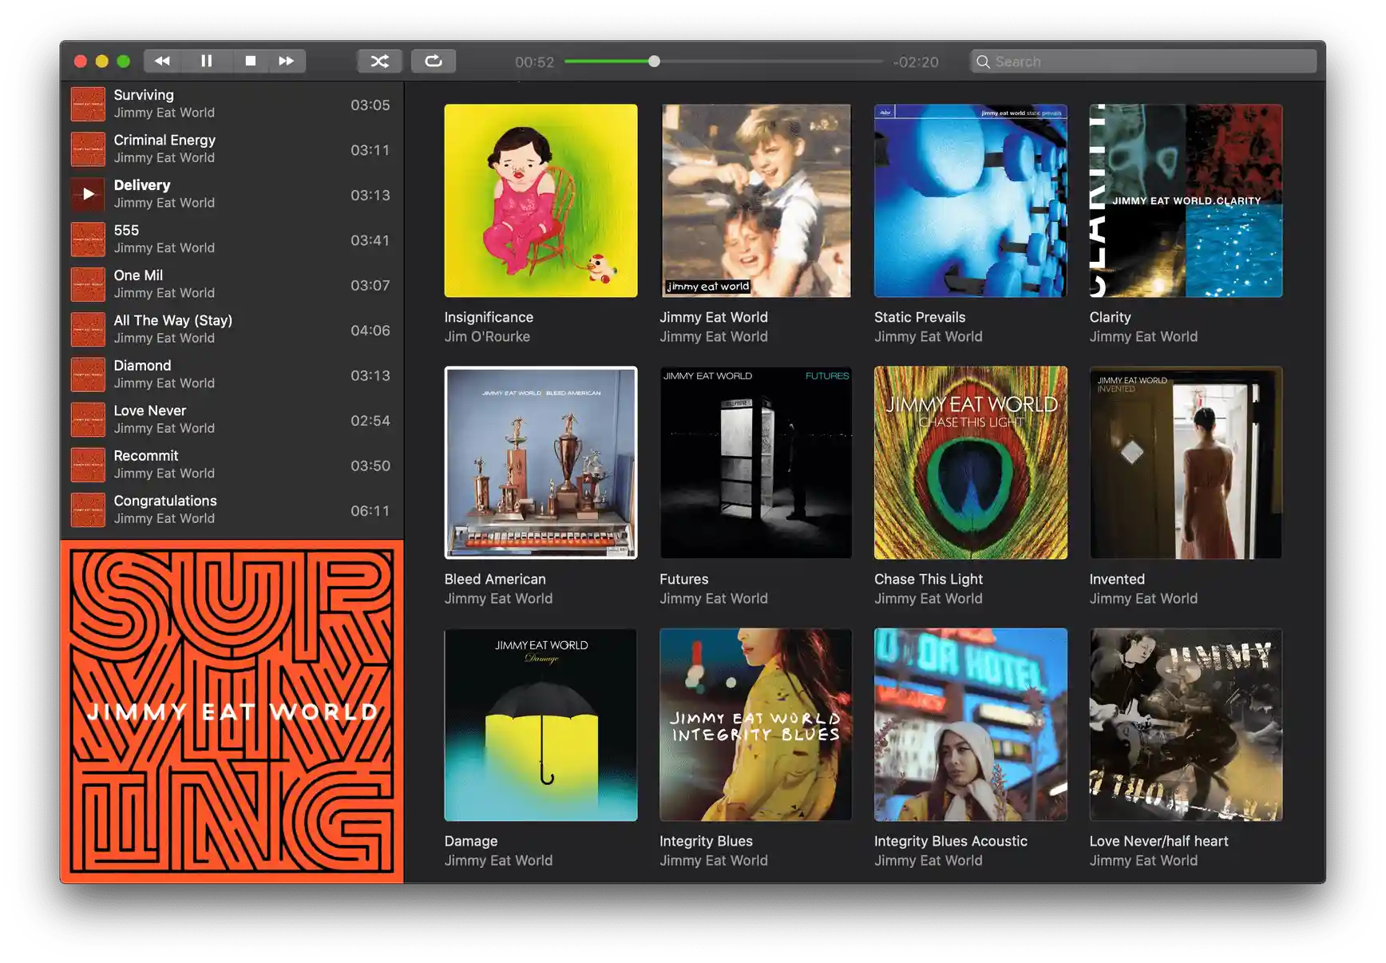1386x963 pixels.
Task: Click the 555 track thumbnail icon
Action: coord(88,240)
